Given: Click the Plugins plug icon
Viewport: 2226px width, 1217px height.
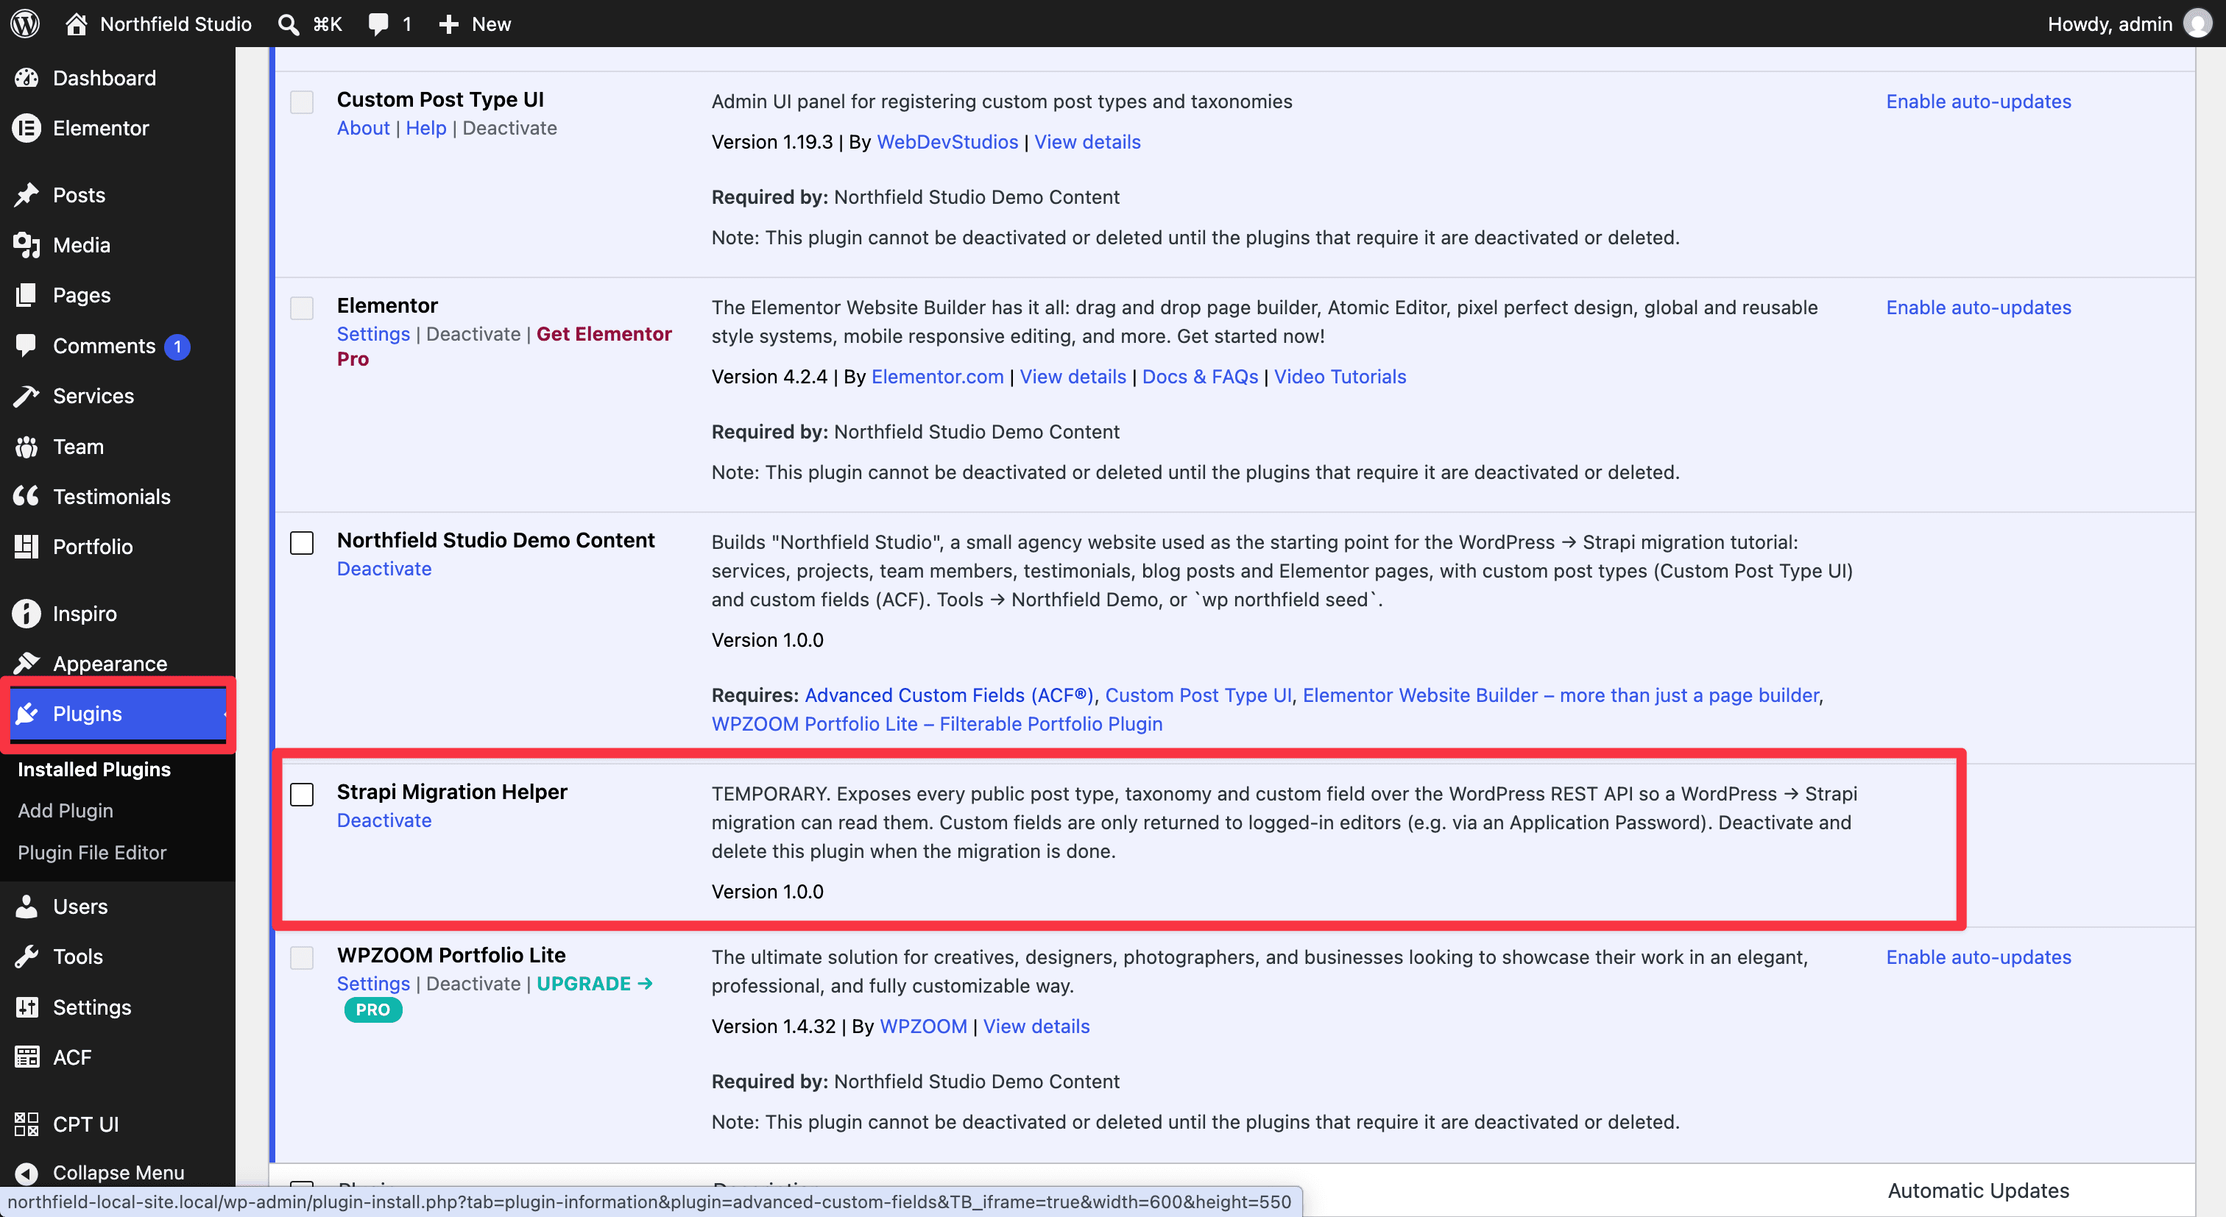Looking at the screenshot, I should 26,714.
